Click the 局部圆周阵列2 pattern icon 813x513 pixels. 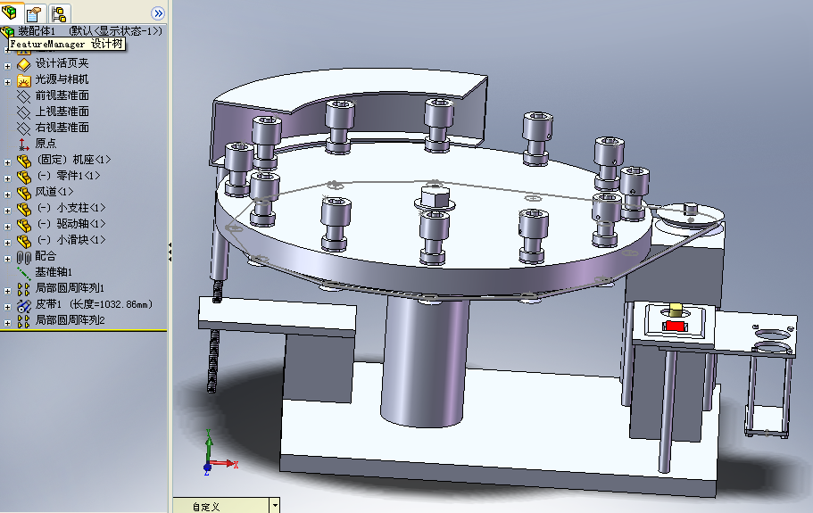(x=24, y=321)
